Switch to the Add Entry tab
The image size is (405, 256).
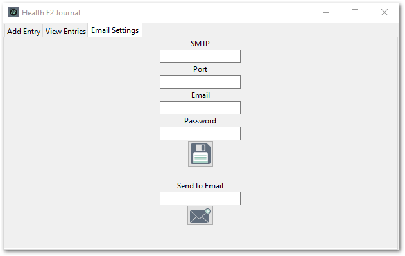coord(24,31)
